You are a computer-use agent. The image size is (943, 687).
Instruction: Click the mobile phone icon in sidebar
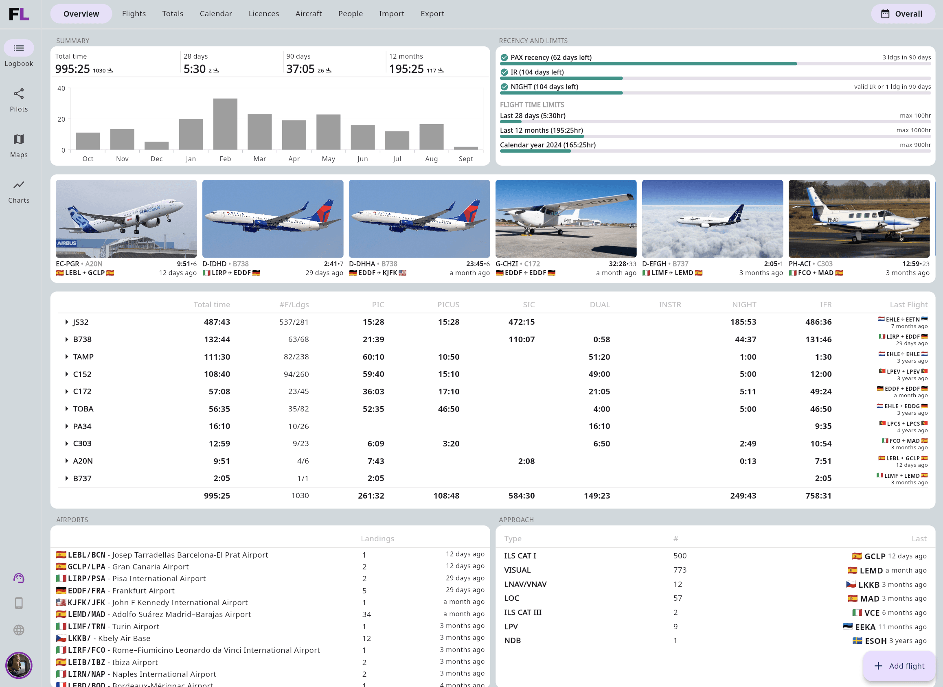[19, 604]
